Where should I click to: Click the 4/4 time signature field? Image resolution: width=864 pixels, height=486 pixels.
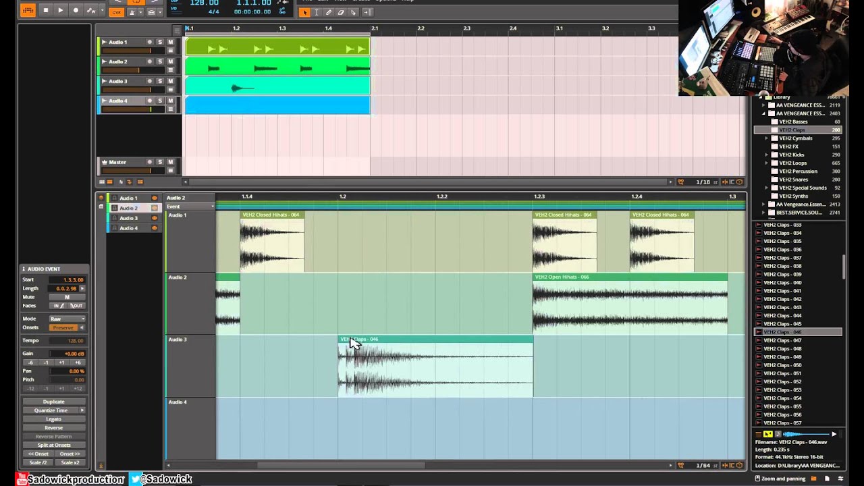(213, 12)
